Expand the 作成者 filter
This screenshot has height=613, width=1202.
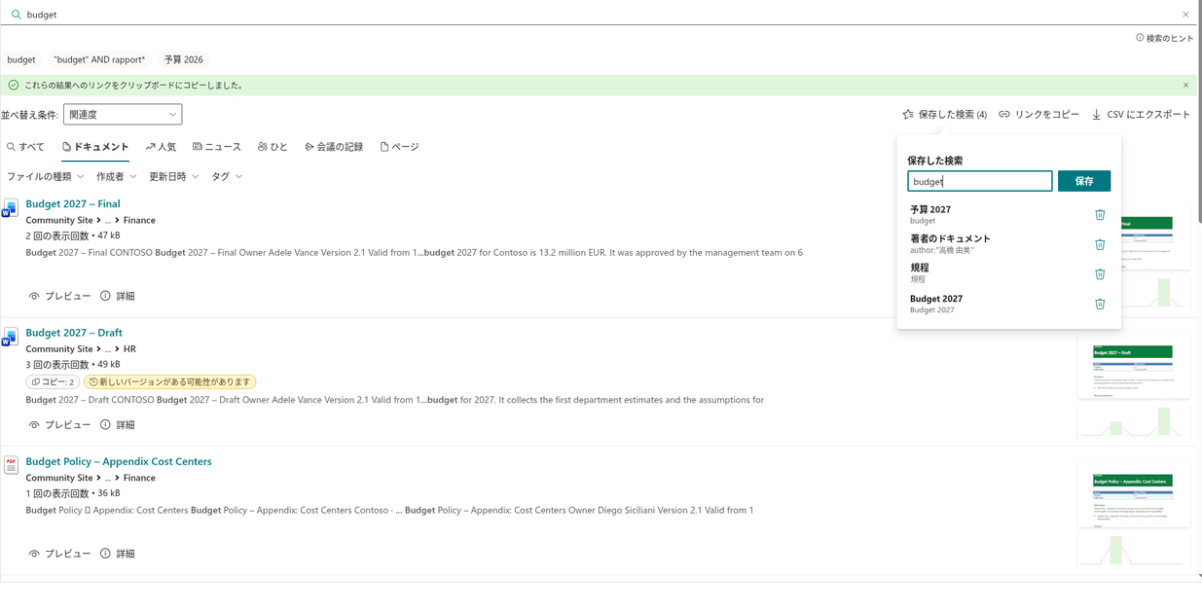coord(116,176)
